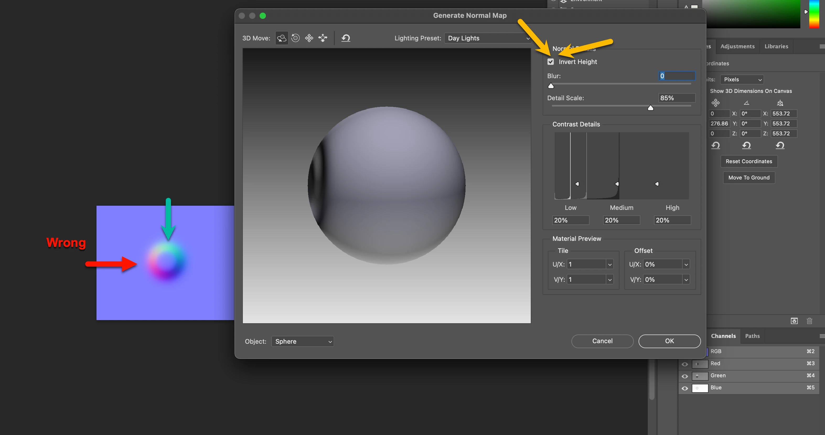Toggle the Blue channel visibility eye

[x=685, y=388]
